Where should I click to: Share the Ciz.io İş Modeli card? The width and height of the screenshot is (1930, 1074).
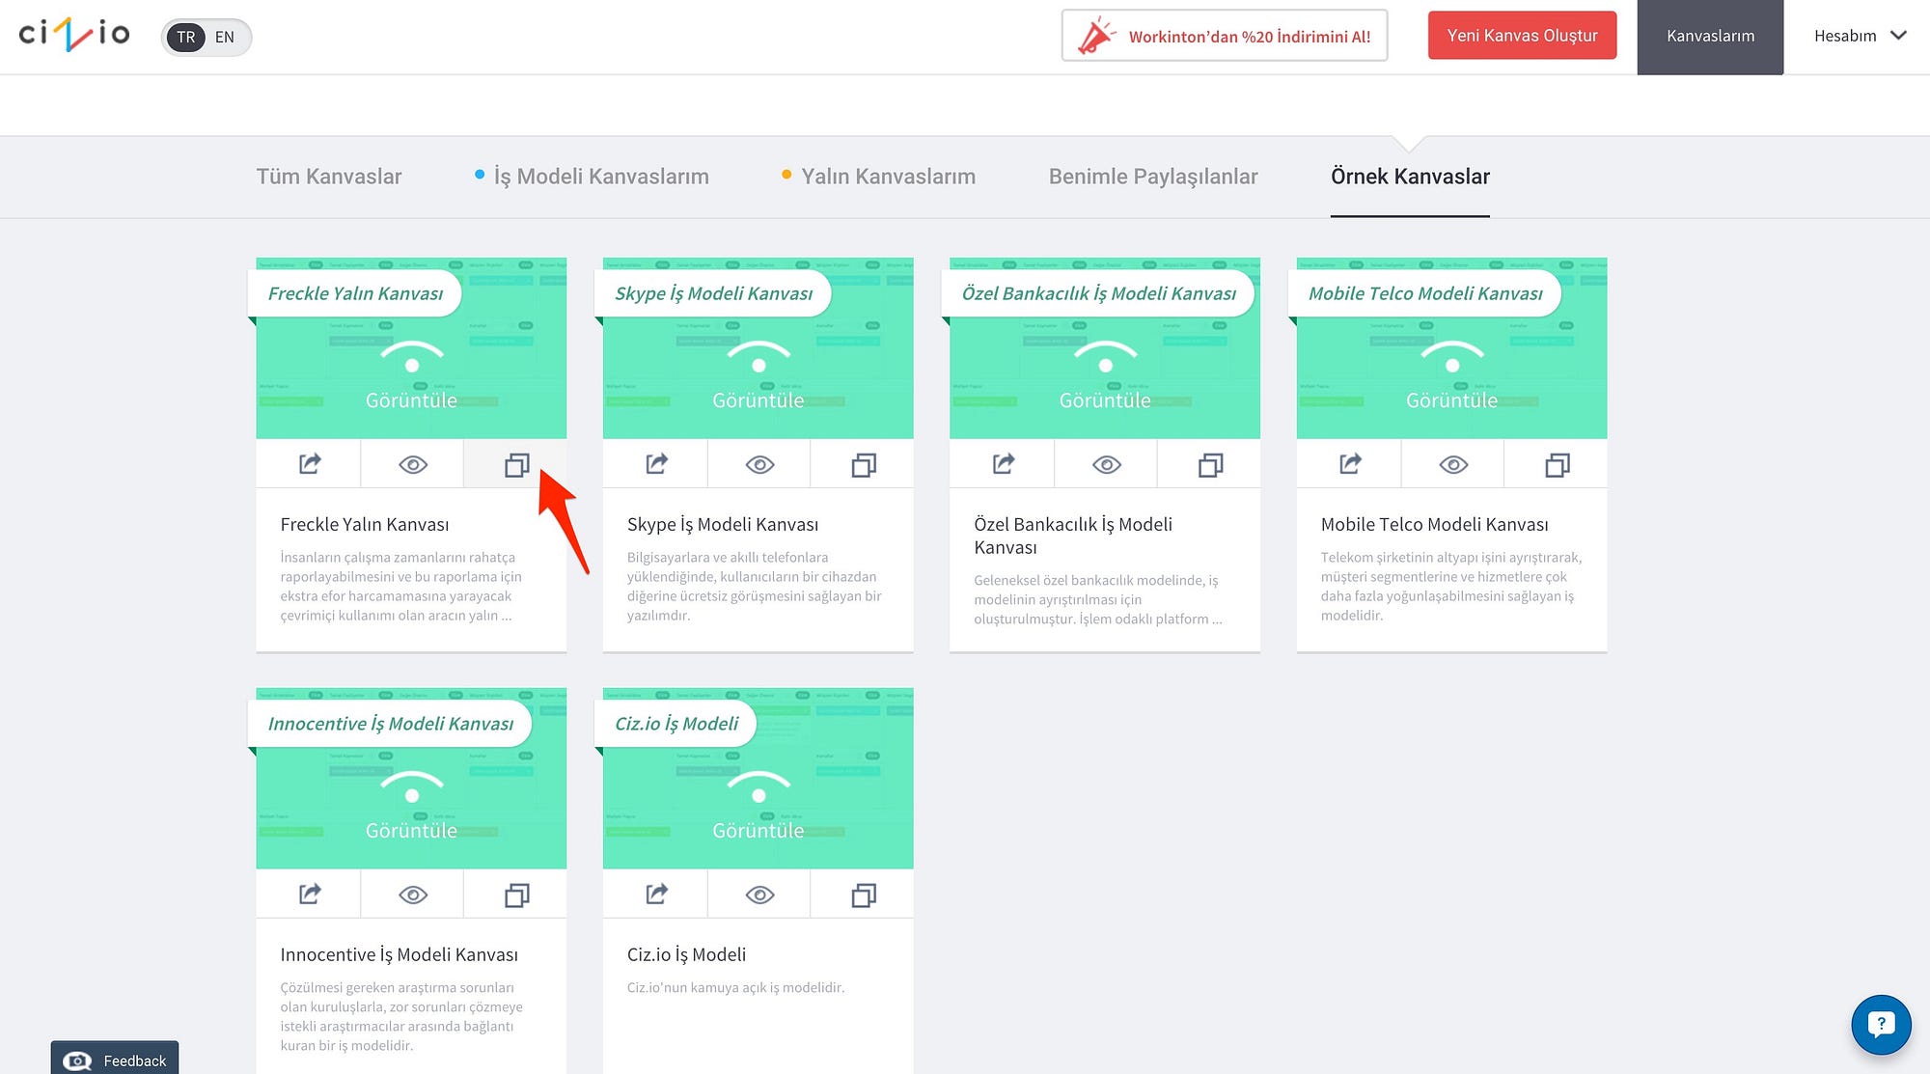pyautogui.click(x=656, y=895)
